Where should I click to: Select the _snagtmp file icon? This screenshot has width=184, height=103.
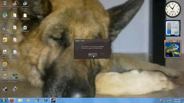coord(25,29)
